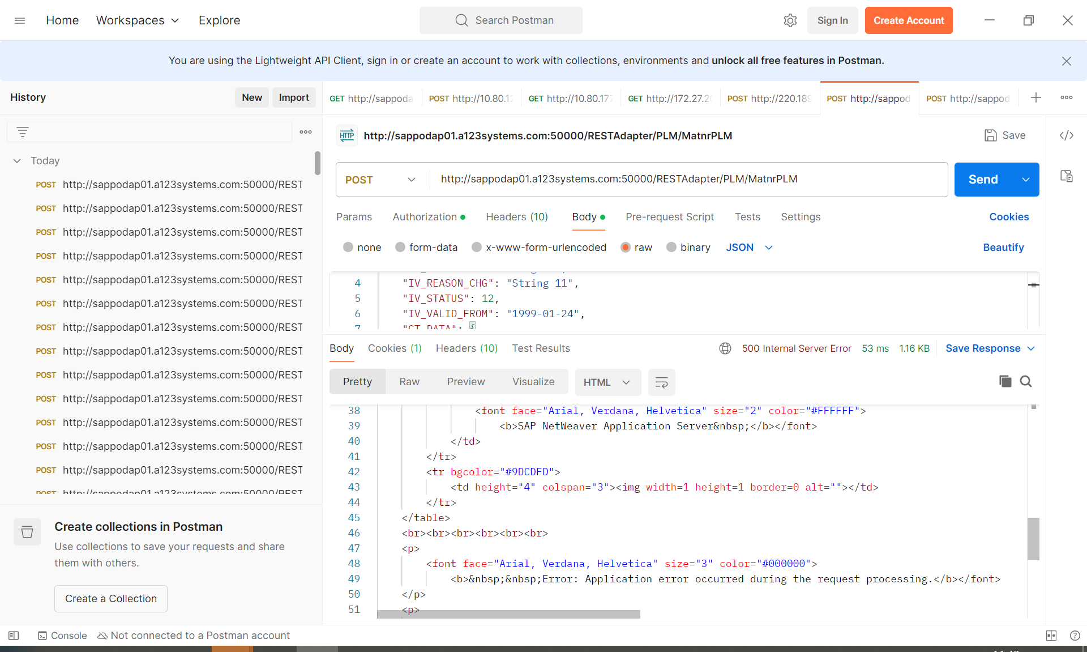This screenshot has height=652, width=1087.
Task: Select the binary body type
Action: click(671, 248)
